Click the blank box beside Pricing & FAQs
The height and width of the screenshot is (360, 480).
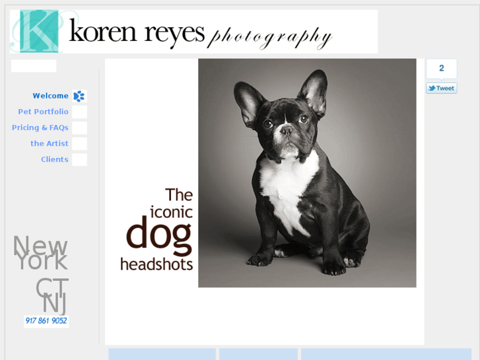80,127
